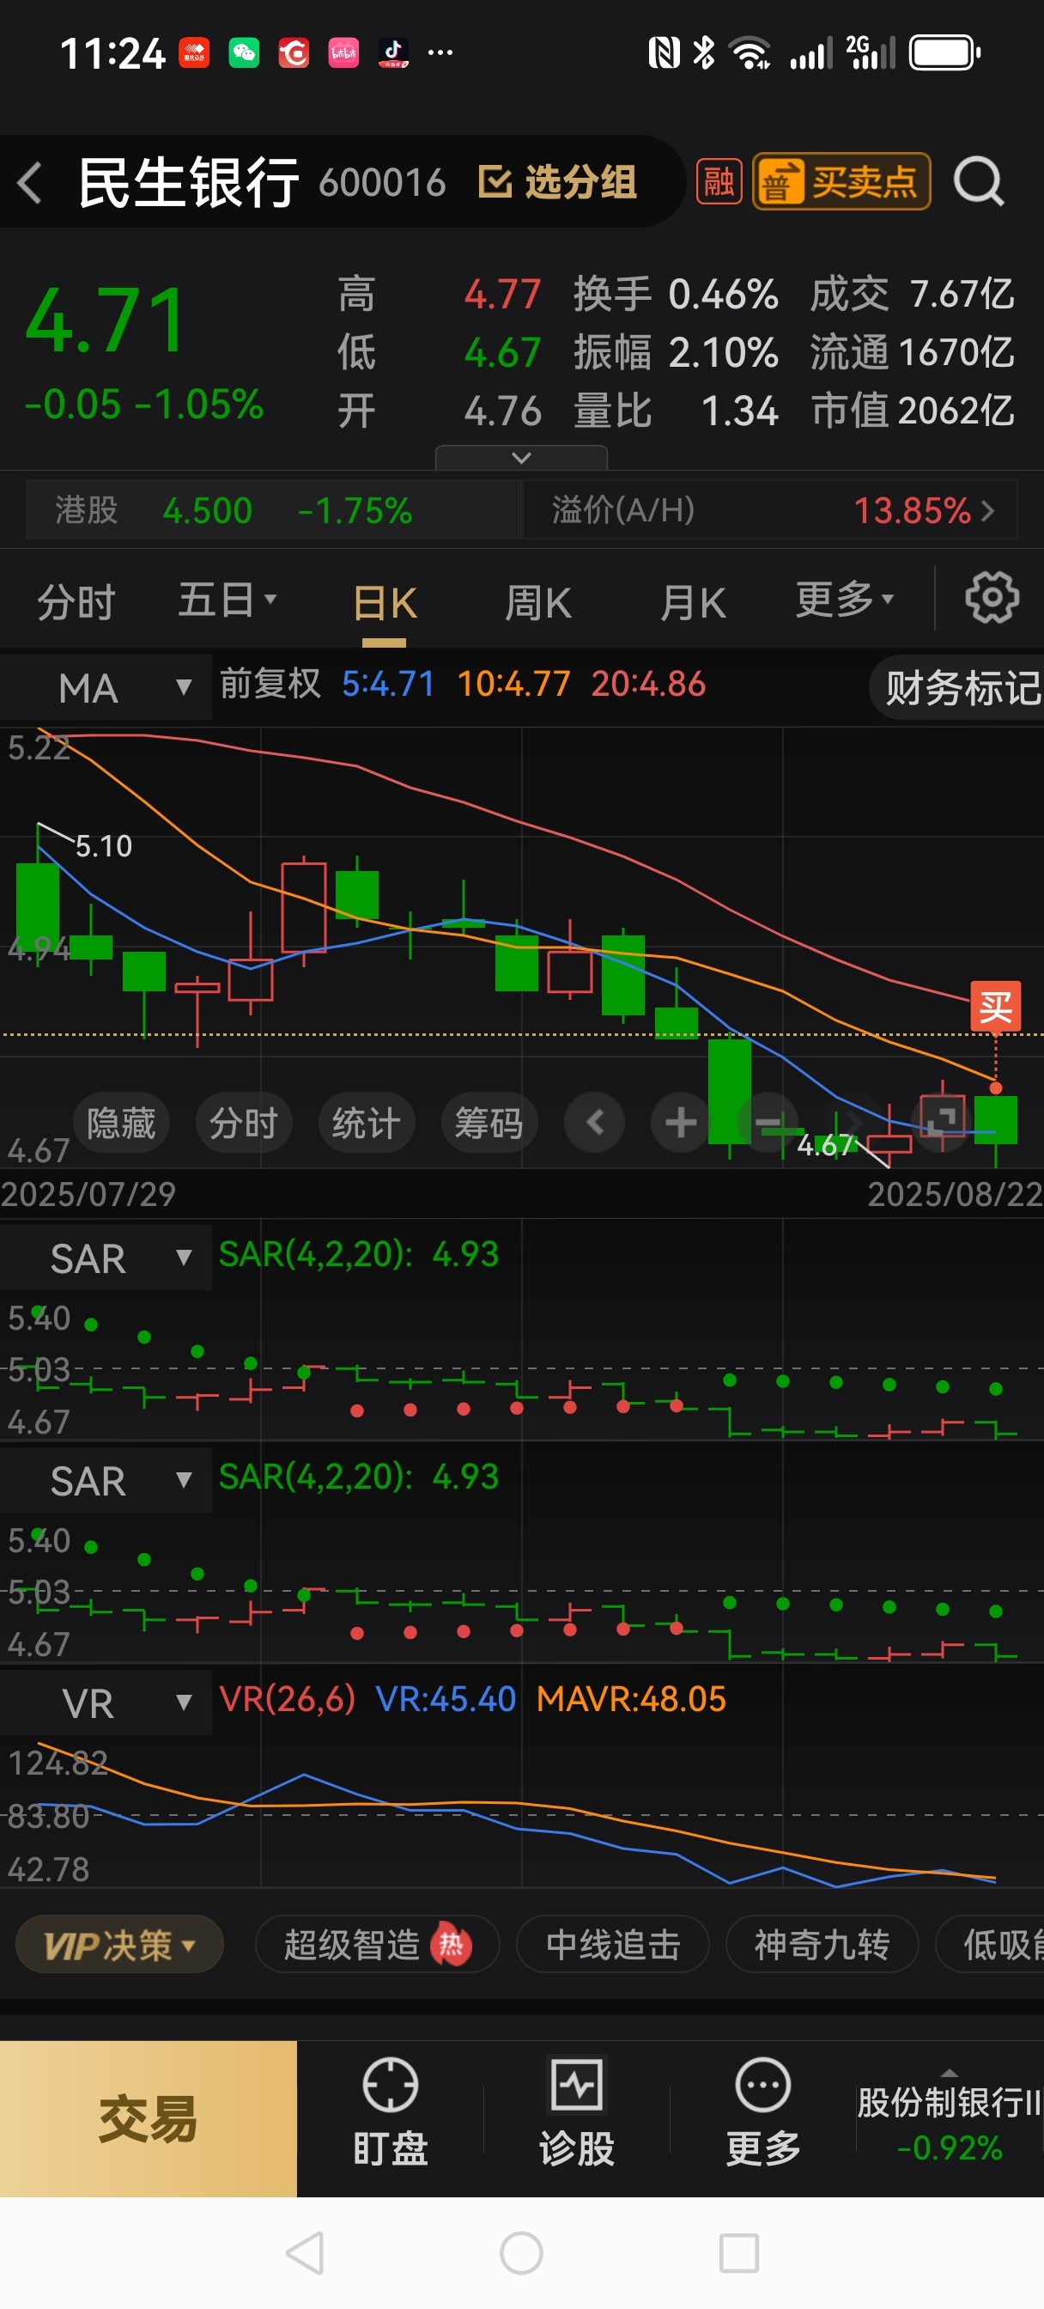Tap the Android home navigation button
Image resolution: width=1044 pixels, height=2309 pixels.
pos(521,2253)
